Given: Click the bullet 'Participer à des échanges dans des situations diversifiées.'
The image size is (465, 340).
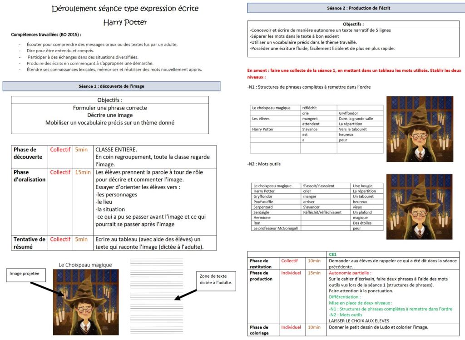Looking at the screenshot, I should [83, 57].
